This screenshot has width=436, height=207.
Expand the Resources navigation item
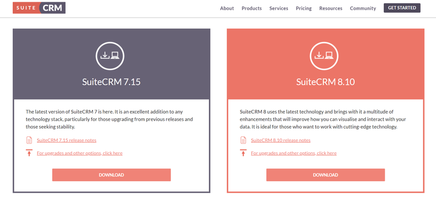click(331, 8)
